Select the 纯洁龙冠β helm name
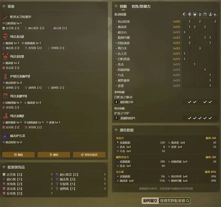 tap(17, 36)
